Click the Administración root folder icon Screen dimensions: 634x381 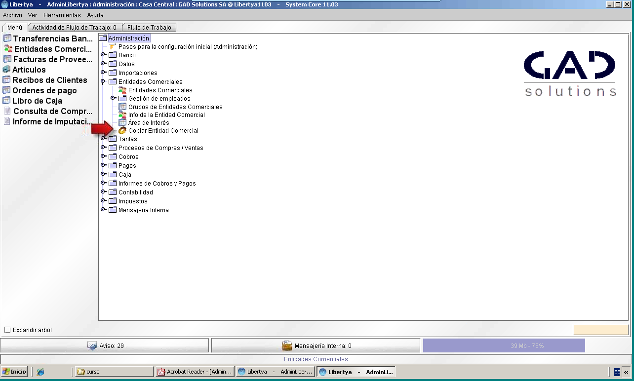tap(103, 38)
